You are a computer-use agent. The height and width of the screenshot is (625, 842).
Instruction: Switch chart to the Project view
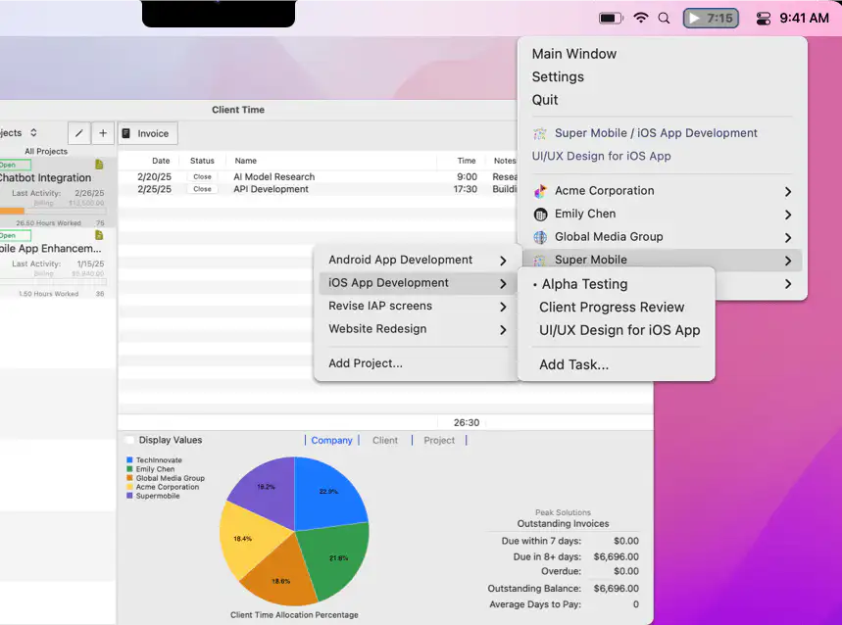(x=439, y=441)
